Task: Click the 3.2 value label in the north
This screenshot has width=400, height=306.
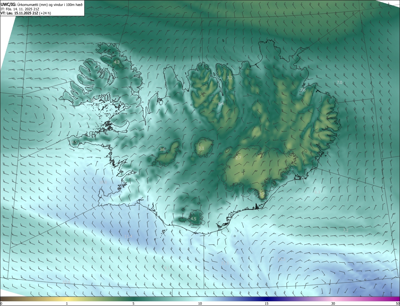Action: tap(230, 78)
